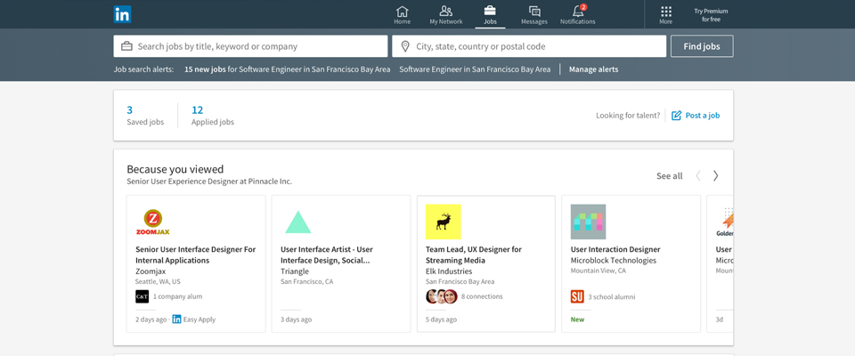
Task: Open Messages from the top bar
Action: pyautogui.click(x=534, y=15)
